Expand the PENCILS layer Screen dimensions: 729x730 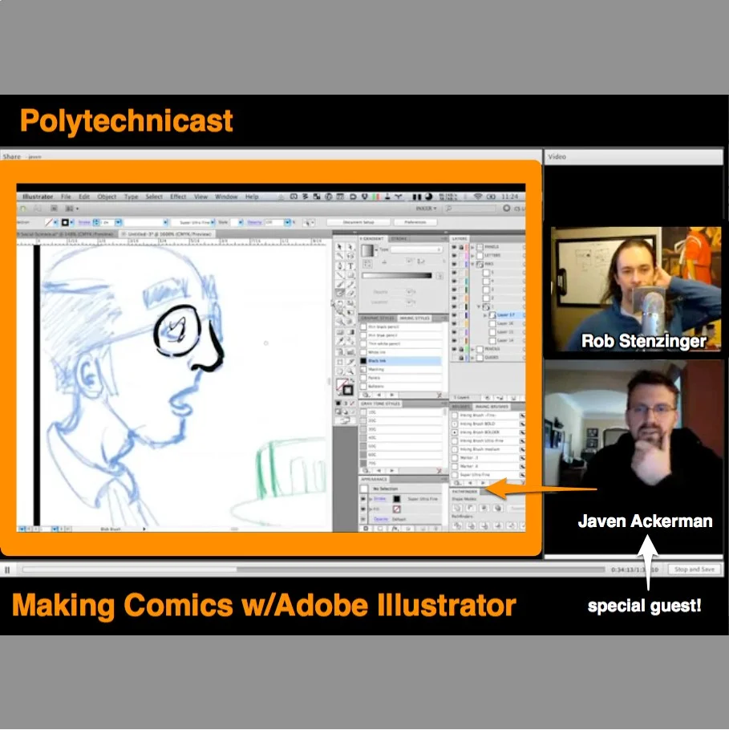[473, 349]
